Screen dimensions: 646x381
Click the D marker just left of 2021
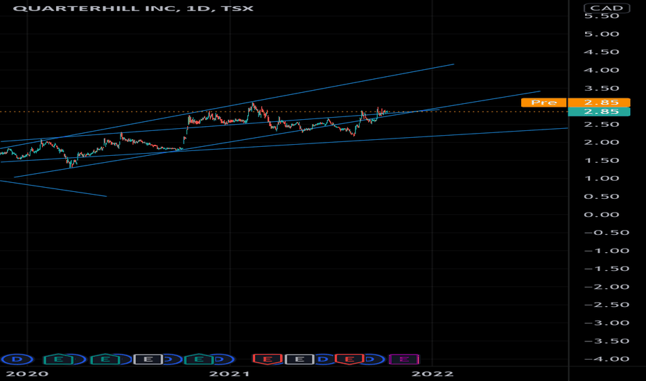coord(222,360)
